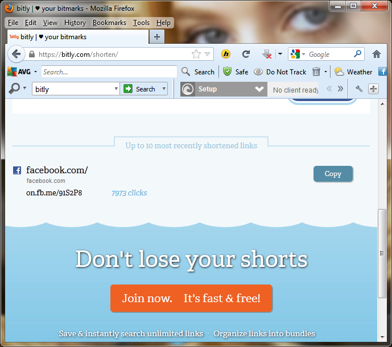Click the gray 'facebook.com' domain text
The height and width of the screenshot is (347, 392).
coord(46,181)
